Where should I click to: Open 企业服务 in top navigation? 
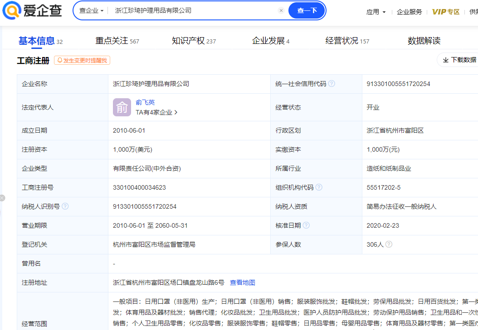click(409, 12)
